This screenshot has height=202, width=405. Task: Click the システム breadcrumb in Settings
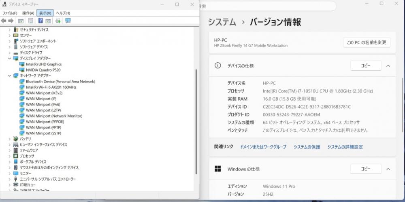point(222,22)
